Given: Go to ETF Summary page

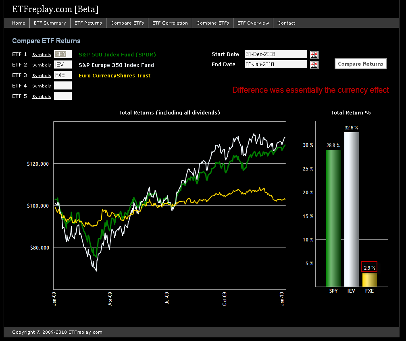Looking at the screenshot, I should 49,23.
